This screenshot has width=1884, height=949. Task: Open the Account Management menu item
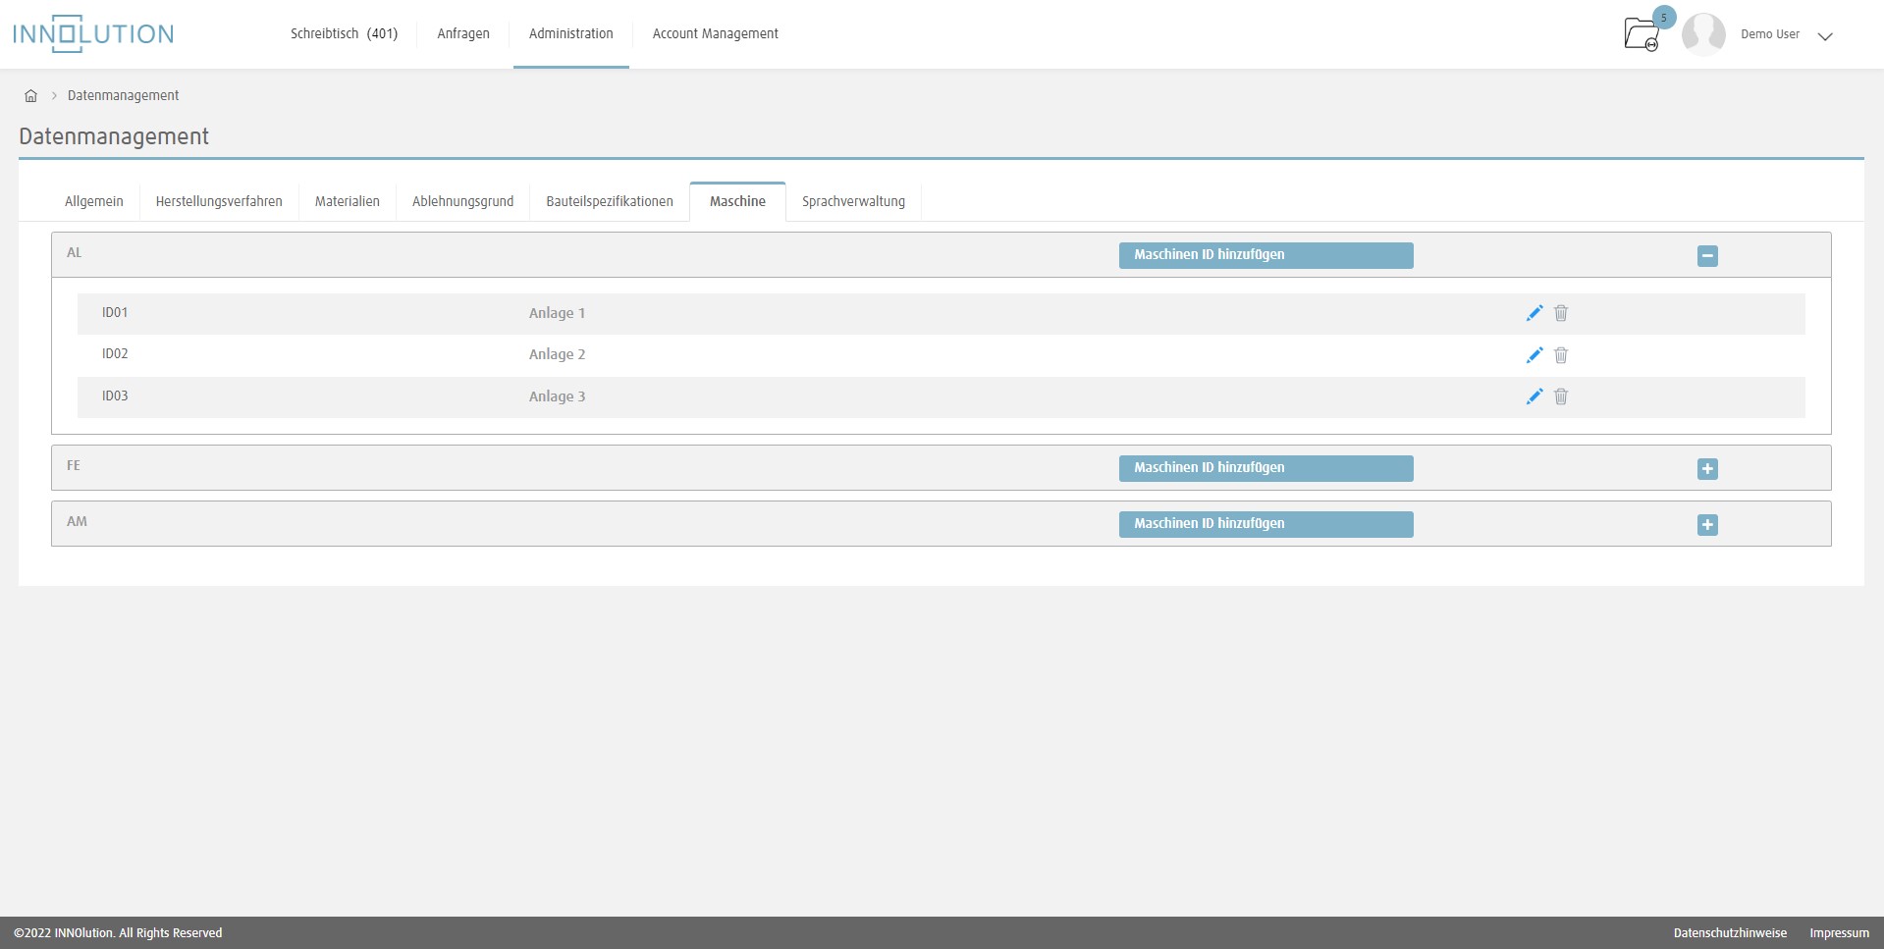pos(715,33)
